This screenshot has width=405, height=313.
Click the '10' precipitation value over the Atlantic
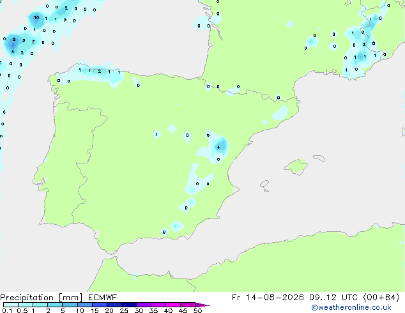pos(36,17)
